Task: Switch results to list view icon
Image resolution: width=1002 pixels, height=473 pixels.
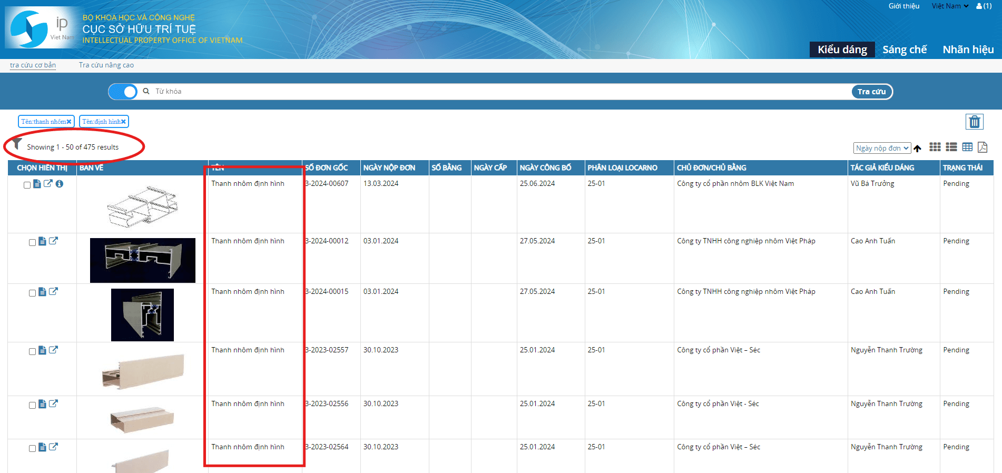Action: pyautogui.click(x=951, y=147)
